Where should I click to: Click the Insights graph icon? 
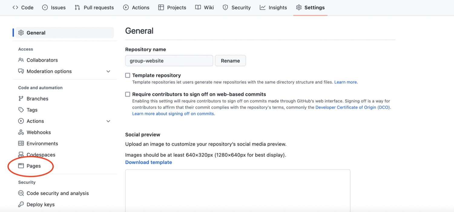[262, 8]
